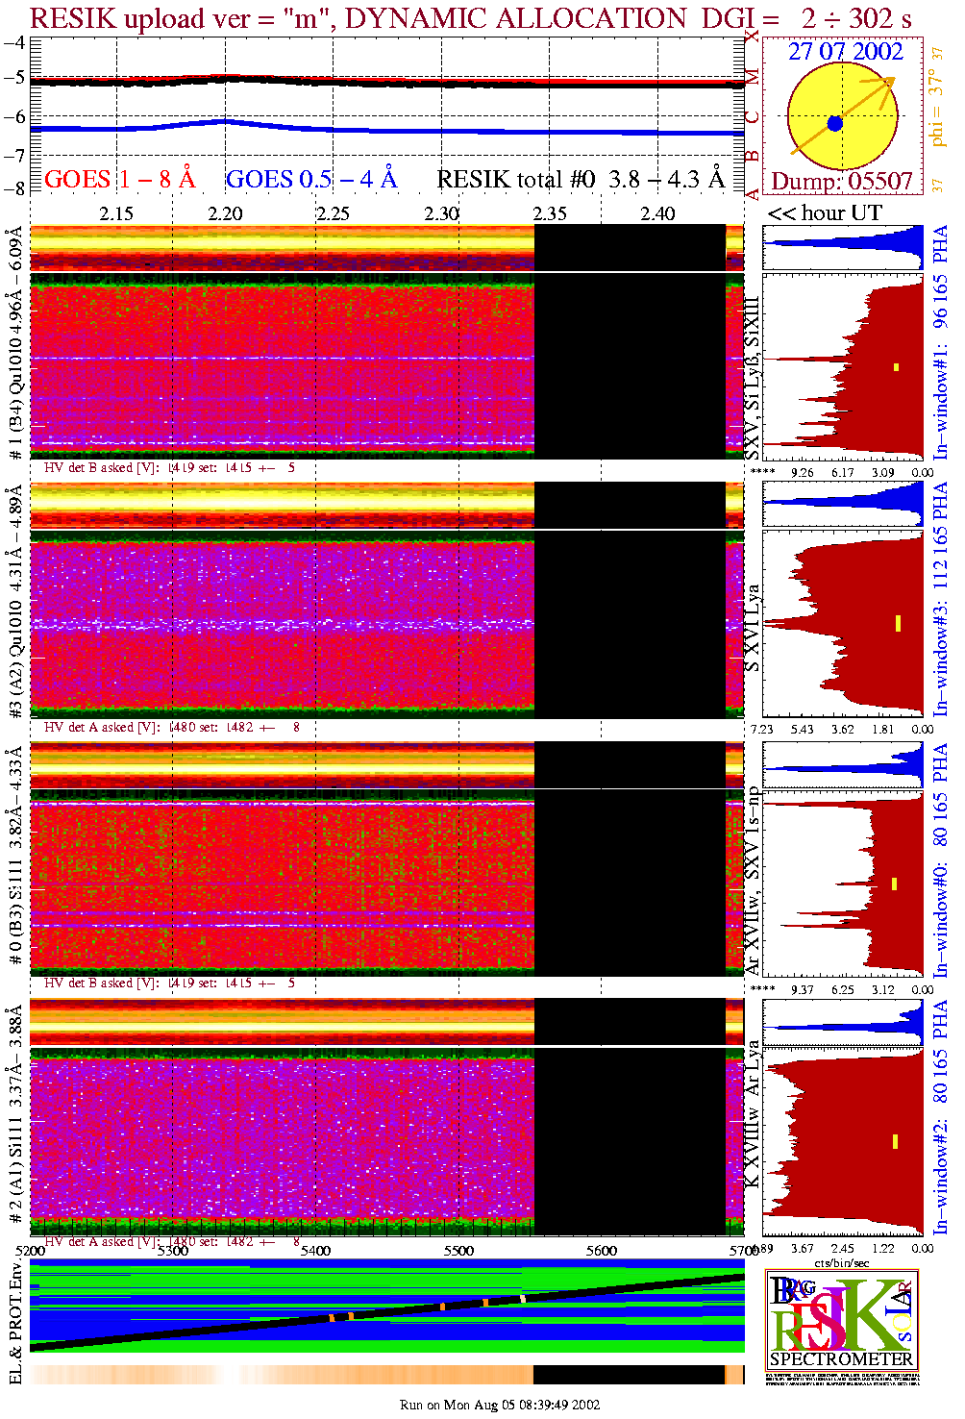This screenshot has height=1419, width=965.
Task: Click the yellow marker in the window #2 histogram
Action: click(x=895, y=1141)
